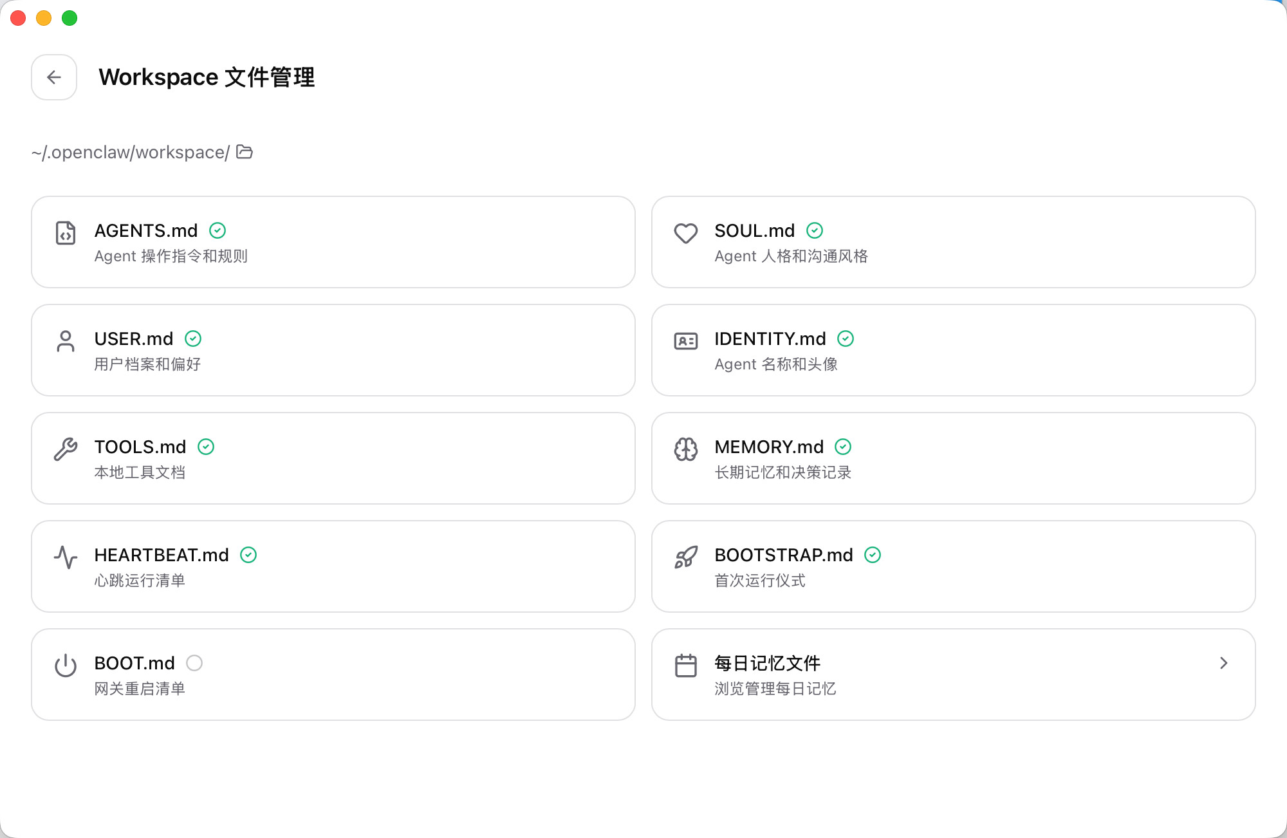Toggle the status circle next to BOOT.md

coord(195,663)
